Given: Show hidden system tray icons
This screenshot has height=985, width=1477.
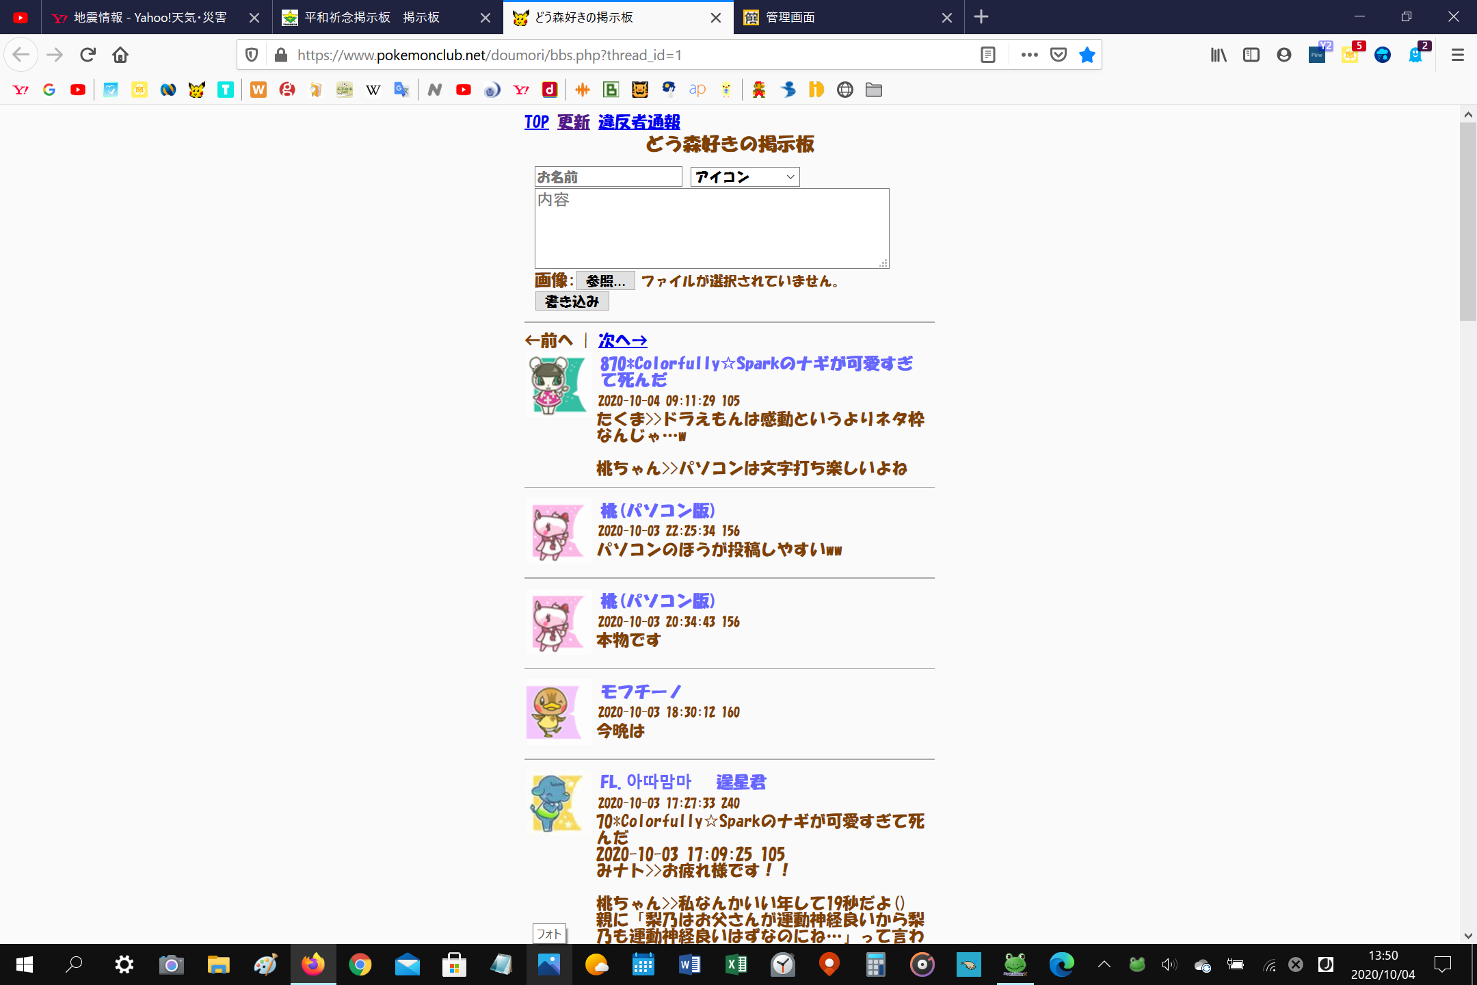Looking at the screenshot, I should click(x=1104, y=964).
